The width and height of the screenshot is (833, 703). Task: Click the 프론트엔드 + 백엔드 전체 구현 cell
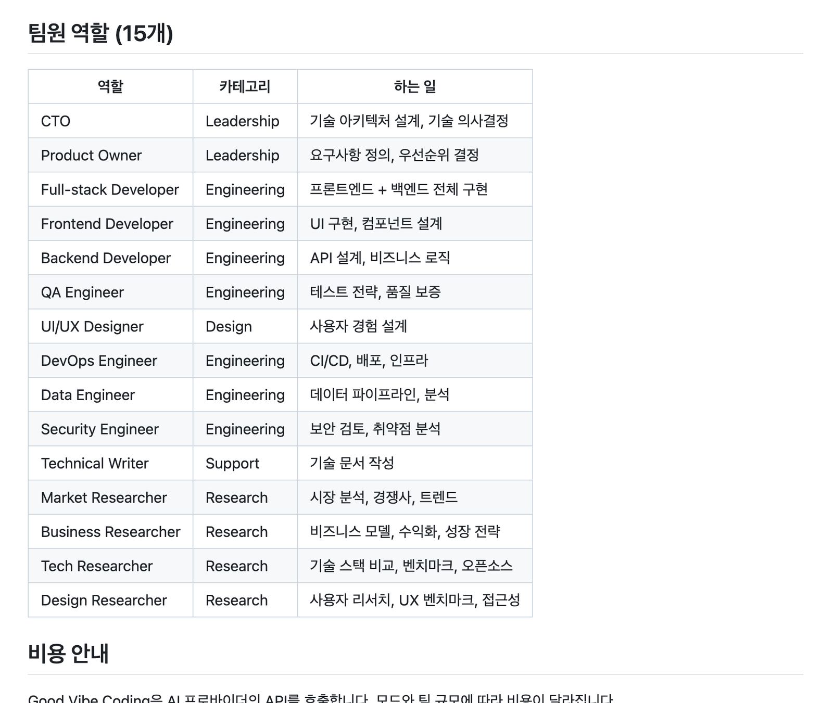415,189
